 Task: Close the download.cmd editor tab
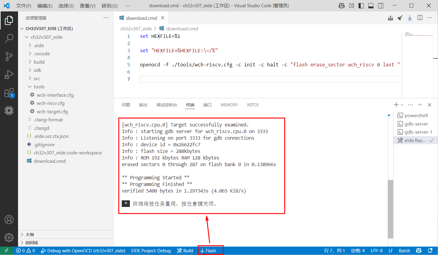click(163, 18)
